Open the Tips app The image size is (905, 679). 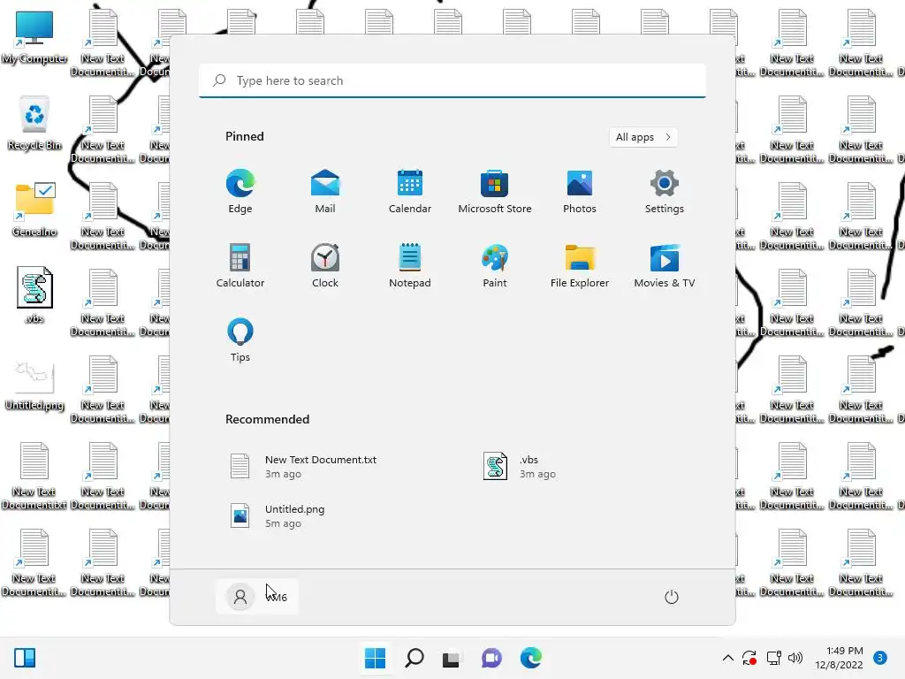pyautogui.click(x=240, y=340)
